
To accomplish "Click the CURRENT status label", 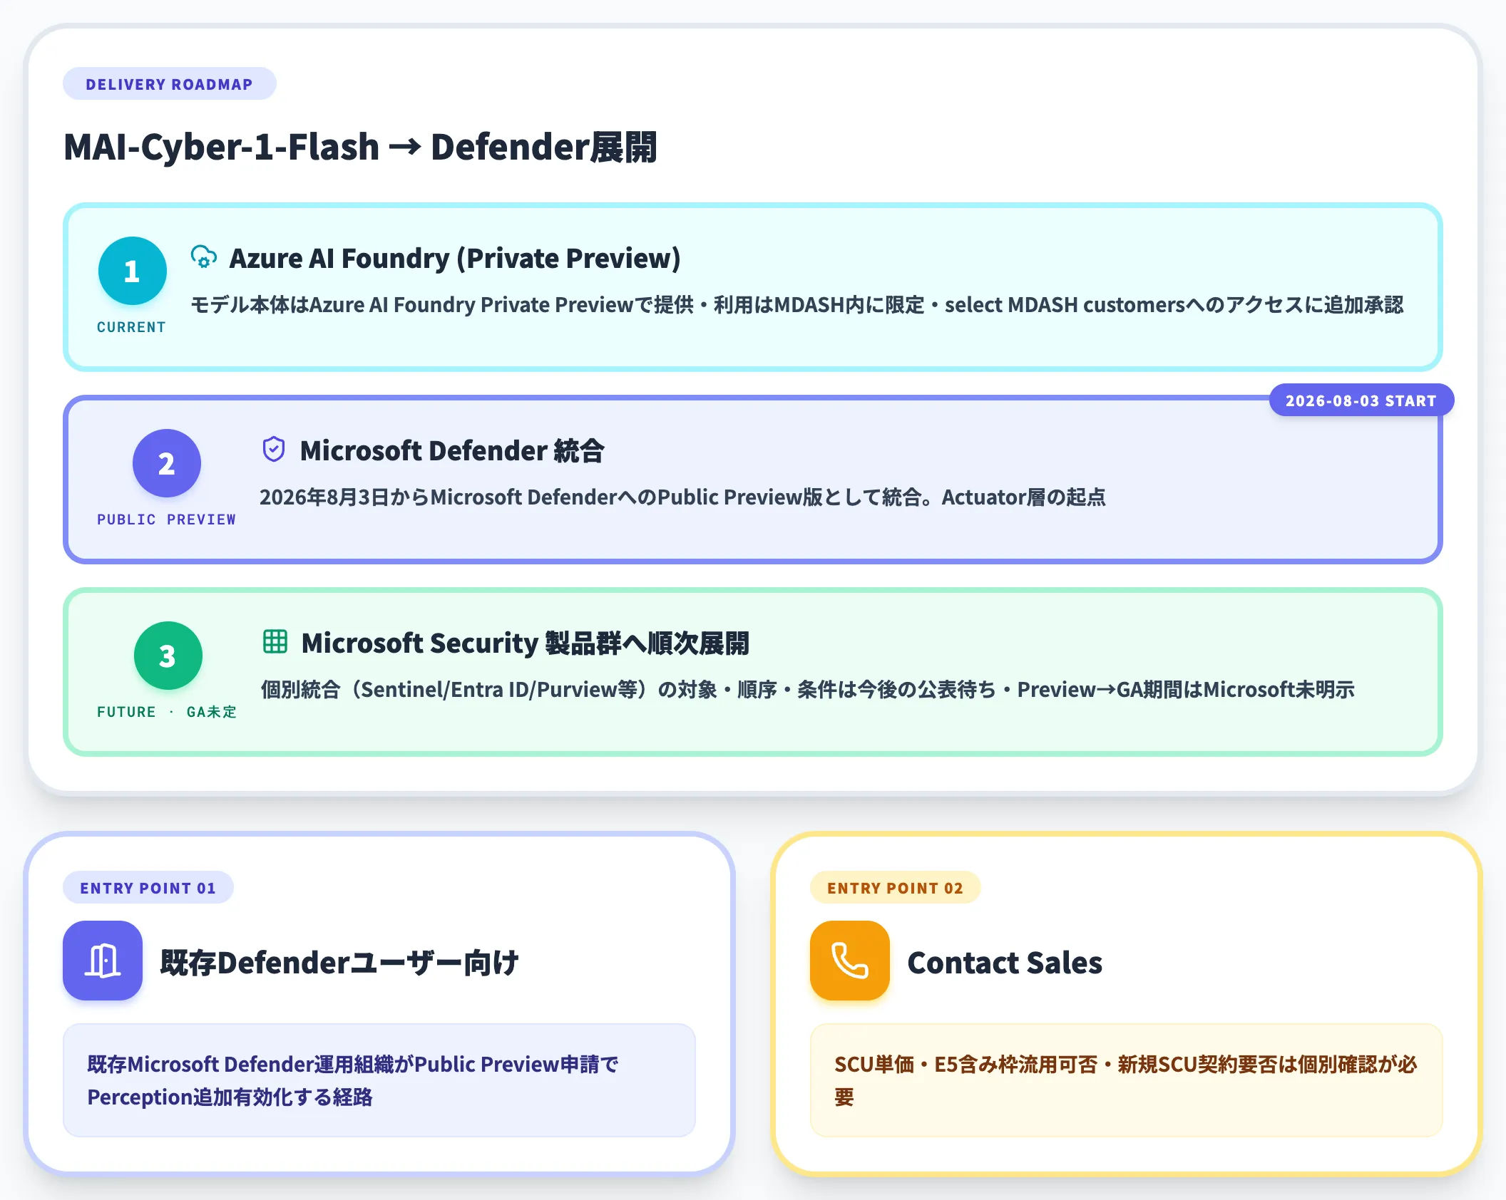I will pos(132,327).
